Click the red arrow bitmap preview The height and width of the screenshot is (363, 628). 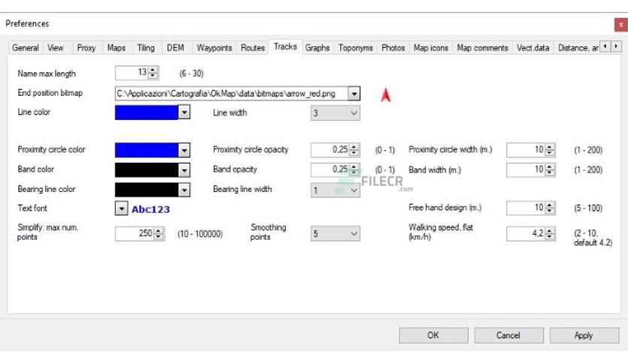pos(385,94)
